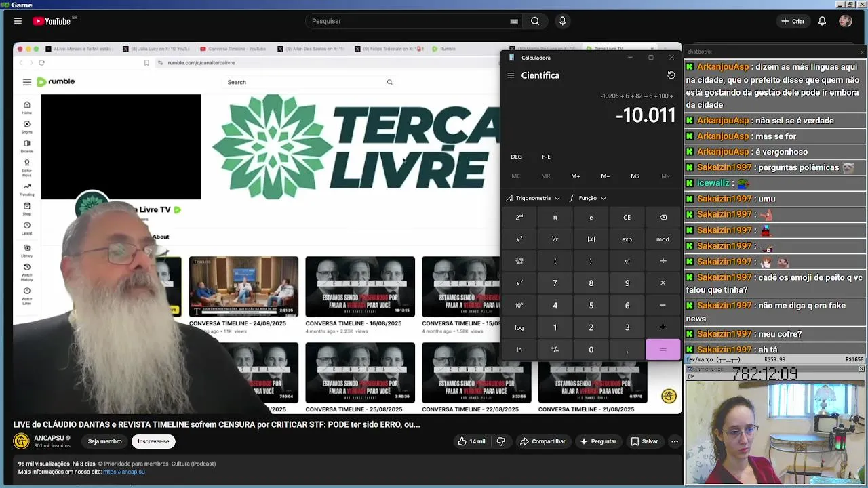Click the MS memory store button
The width and height of the screenshot is (868, 488).
(635, 176)
